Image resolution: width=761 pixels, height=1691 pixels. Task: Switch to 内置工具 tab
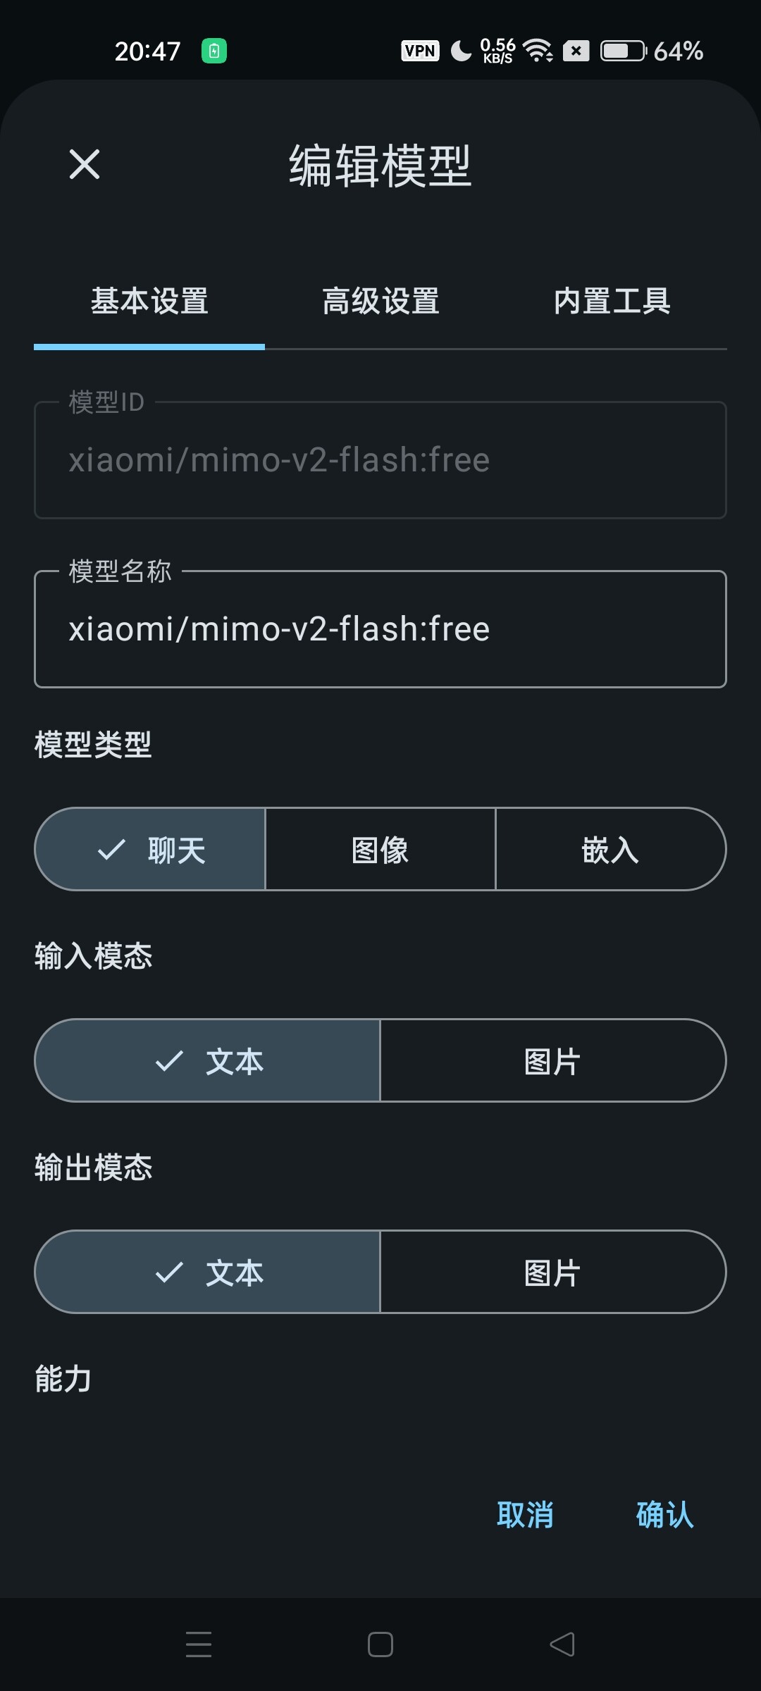[612, 302]
